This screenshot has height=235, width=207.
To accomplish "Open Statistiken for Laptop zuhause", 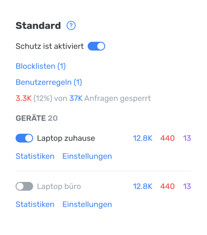I will pyautogui.click(x=35, y=156).
